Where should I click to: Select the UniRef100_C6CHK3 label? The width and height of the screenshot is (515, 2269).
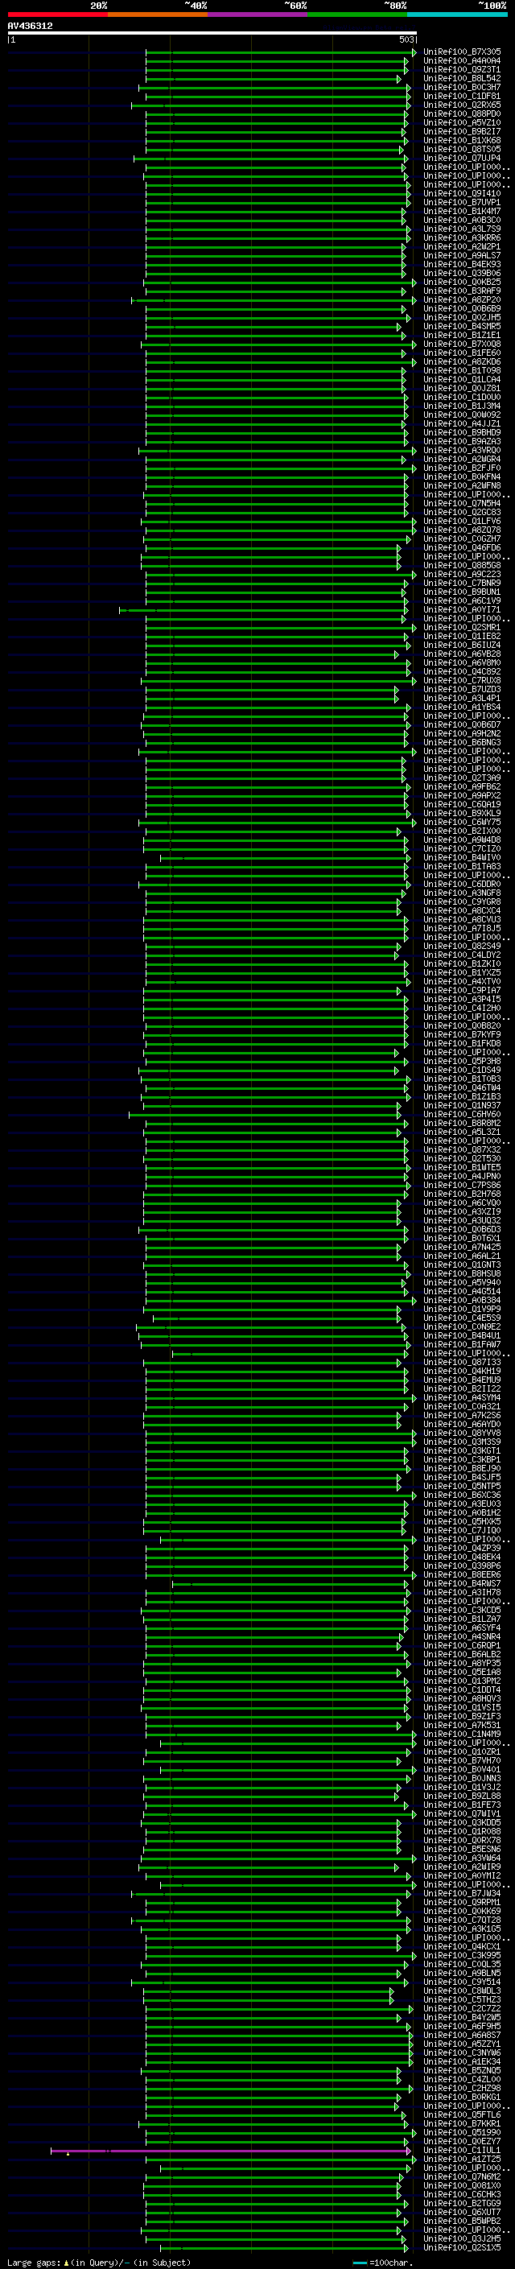[461, 2194]
